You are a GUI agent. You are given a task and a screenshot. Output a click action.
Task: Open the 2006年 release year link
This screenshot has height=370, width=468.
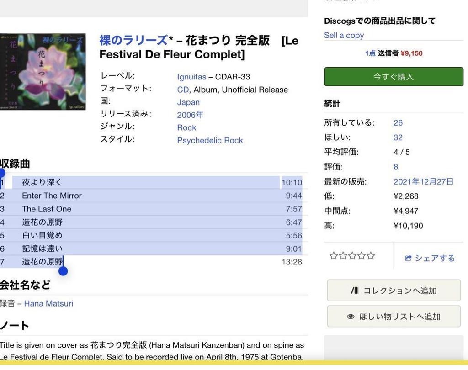pyautogui.click(x=191, y=115)
